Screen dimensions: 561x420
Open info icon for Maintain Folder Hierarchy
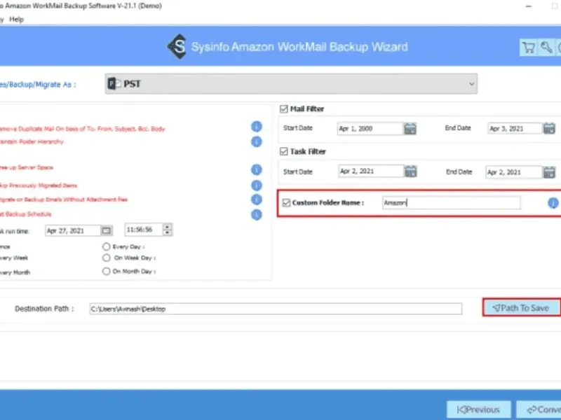coord(256,142)
